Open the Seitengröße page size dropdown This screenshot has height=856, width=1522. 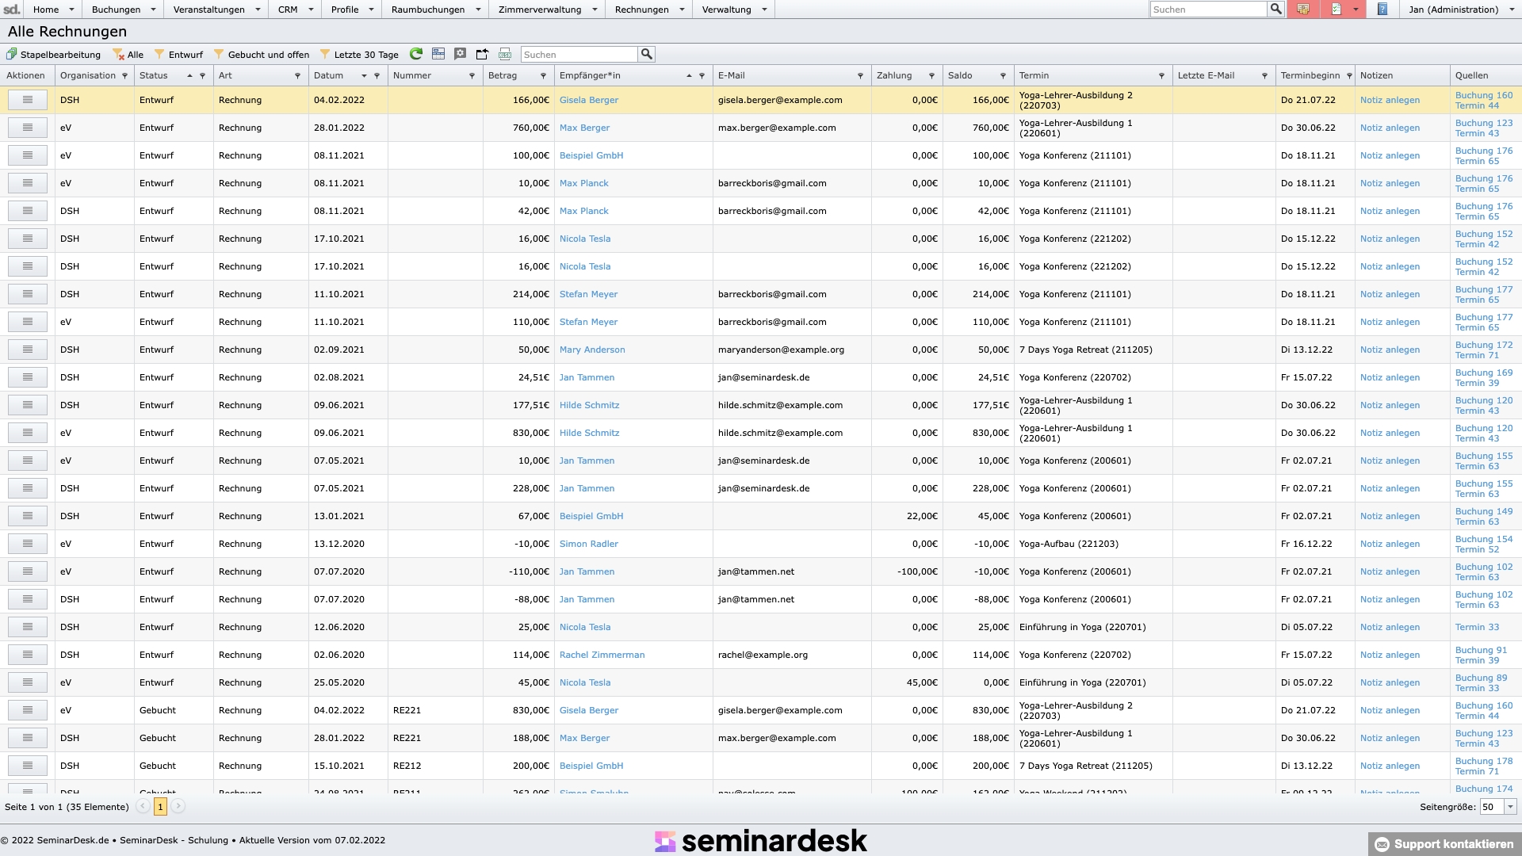point(1510,807)
